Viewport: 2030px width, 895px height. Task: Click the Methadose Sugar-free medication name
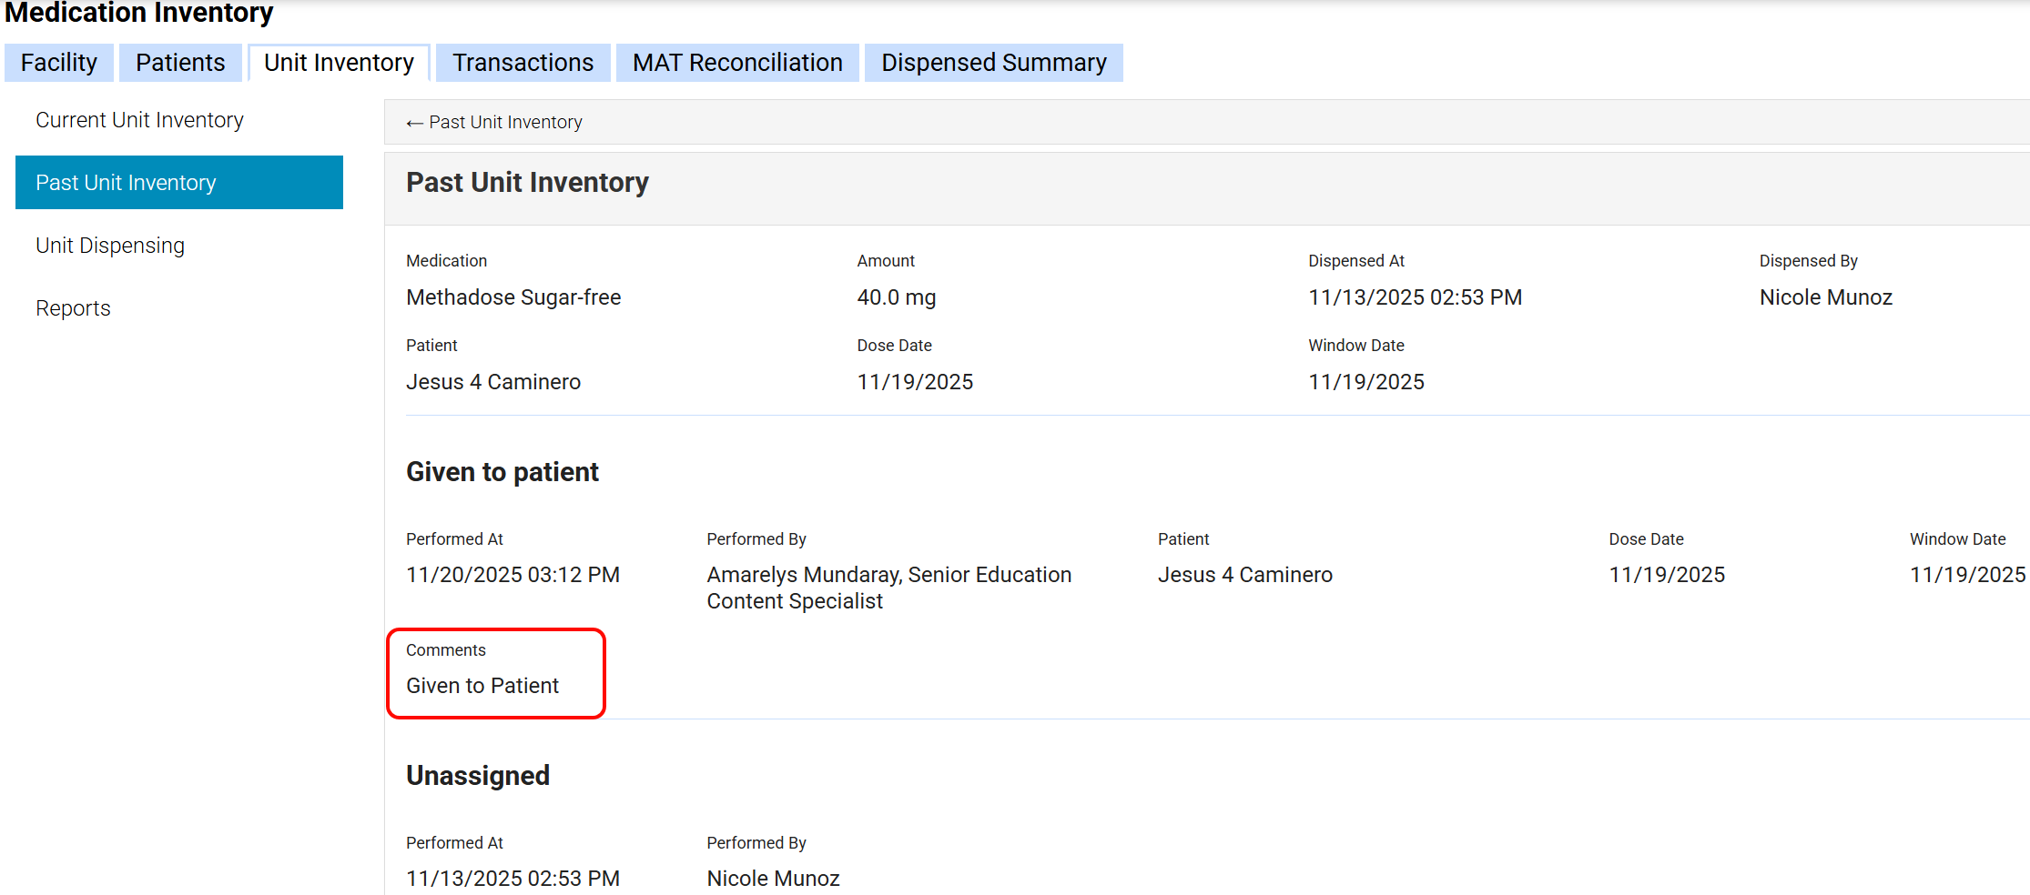[513, 297]
